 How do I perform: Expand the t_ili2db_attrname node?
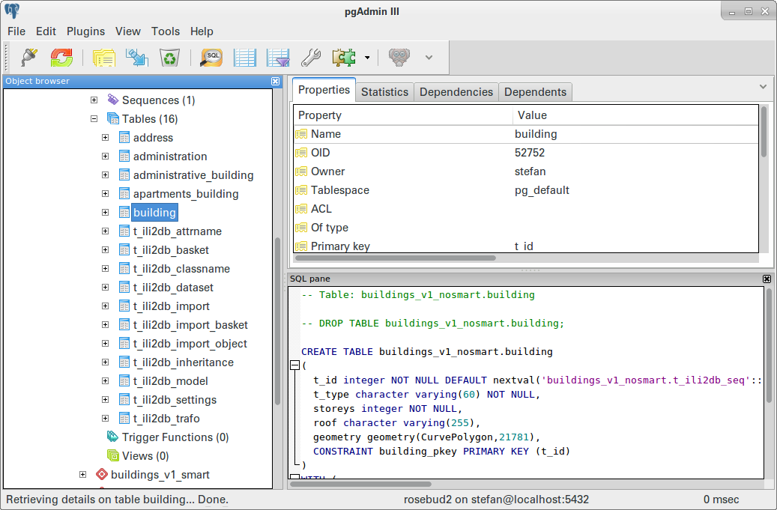105,231
